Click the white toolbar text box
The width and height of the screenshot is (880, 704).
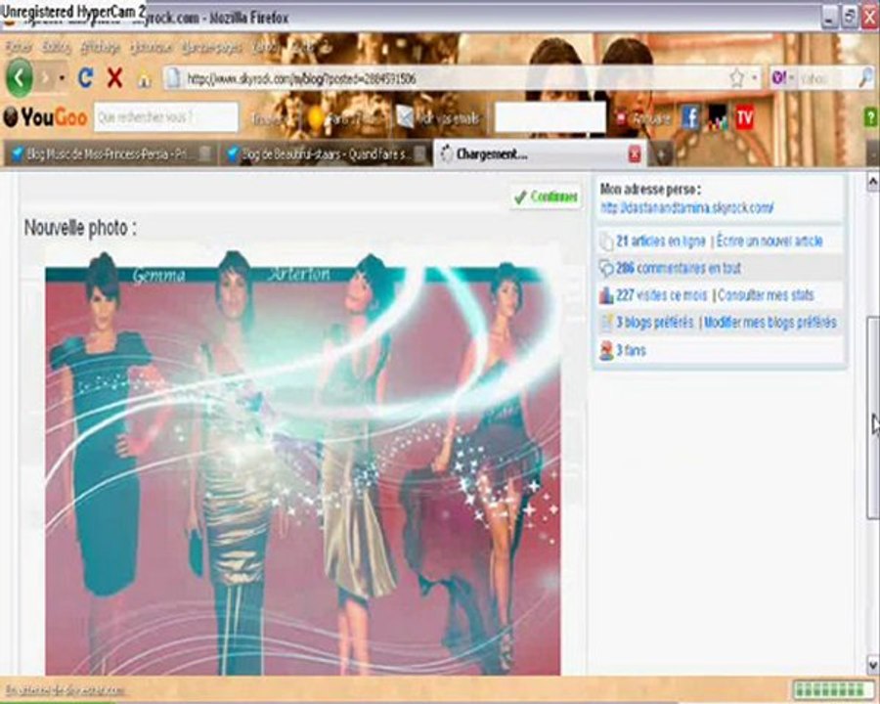click(550, 116)
